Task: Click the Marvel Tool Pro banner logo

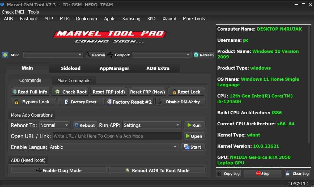Action: coord(109,36)
